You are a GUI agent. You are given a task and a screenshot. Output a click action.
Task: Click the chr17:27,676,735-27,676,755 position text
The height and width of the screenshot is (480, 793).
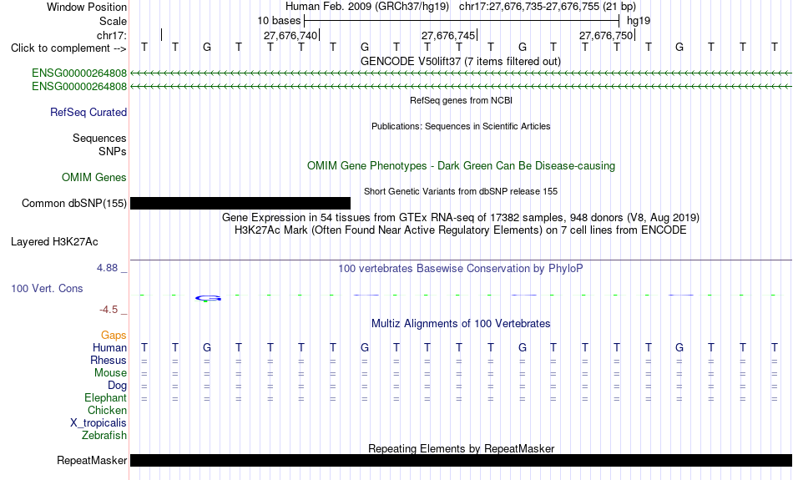pyautogui.click(x=548, y=7)
